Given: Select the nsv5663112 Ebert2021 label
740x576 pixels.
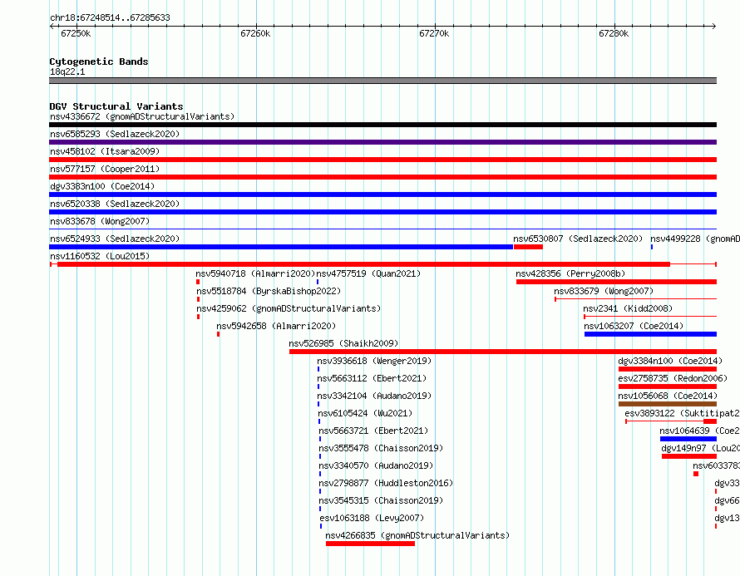Looking at the screenshot, I should pos(372,378).
